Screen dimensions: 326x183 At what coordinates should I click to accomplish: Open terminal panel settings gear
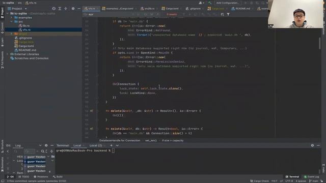pyautogui.click(x=312, y=145)
